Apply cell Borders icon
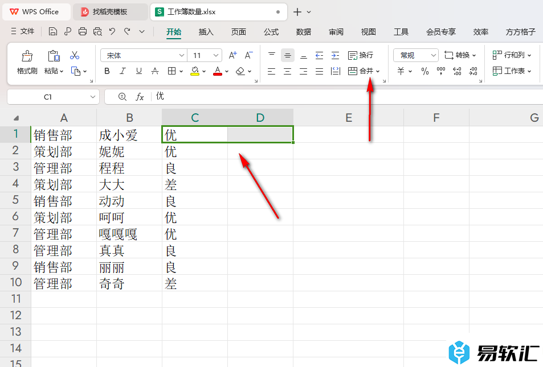Image resolution: width=543 pixels, height=367 pixels. click(x=172, y=71)
